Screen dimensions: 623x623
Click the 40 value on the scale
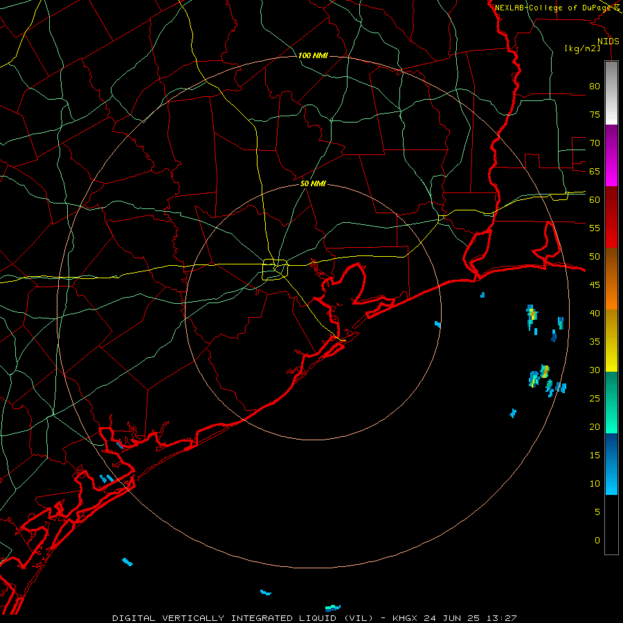pyautogui.click(x=595, y=313)
